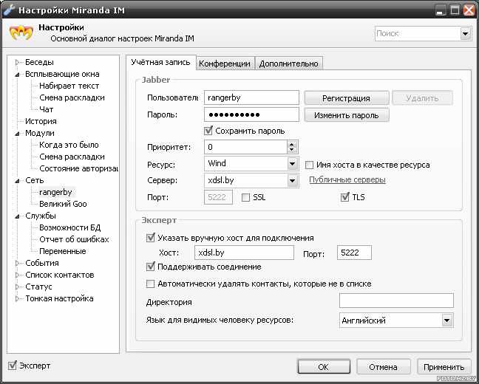
Task: Select История in the settings tree
Action: pyautogui.click(x=41, y=121)
